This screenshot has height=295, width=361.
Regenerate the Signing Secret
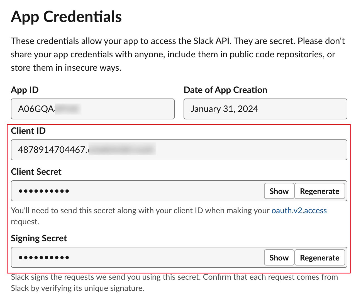tap(319, 257)
